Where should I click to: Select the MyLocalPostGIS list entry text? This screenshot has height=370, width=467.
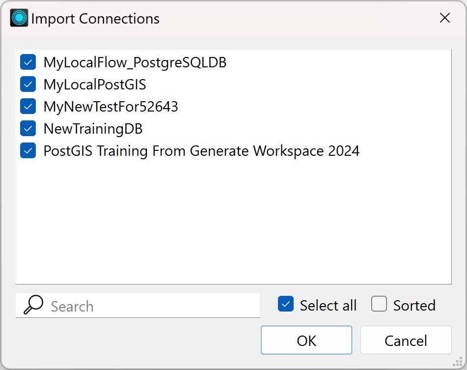point(95,85)
